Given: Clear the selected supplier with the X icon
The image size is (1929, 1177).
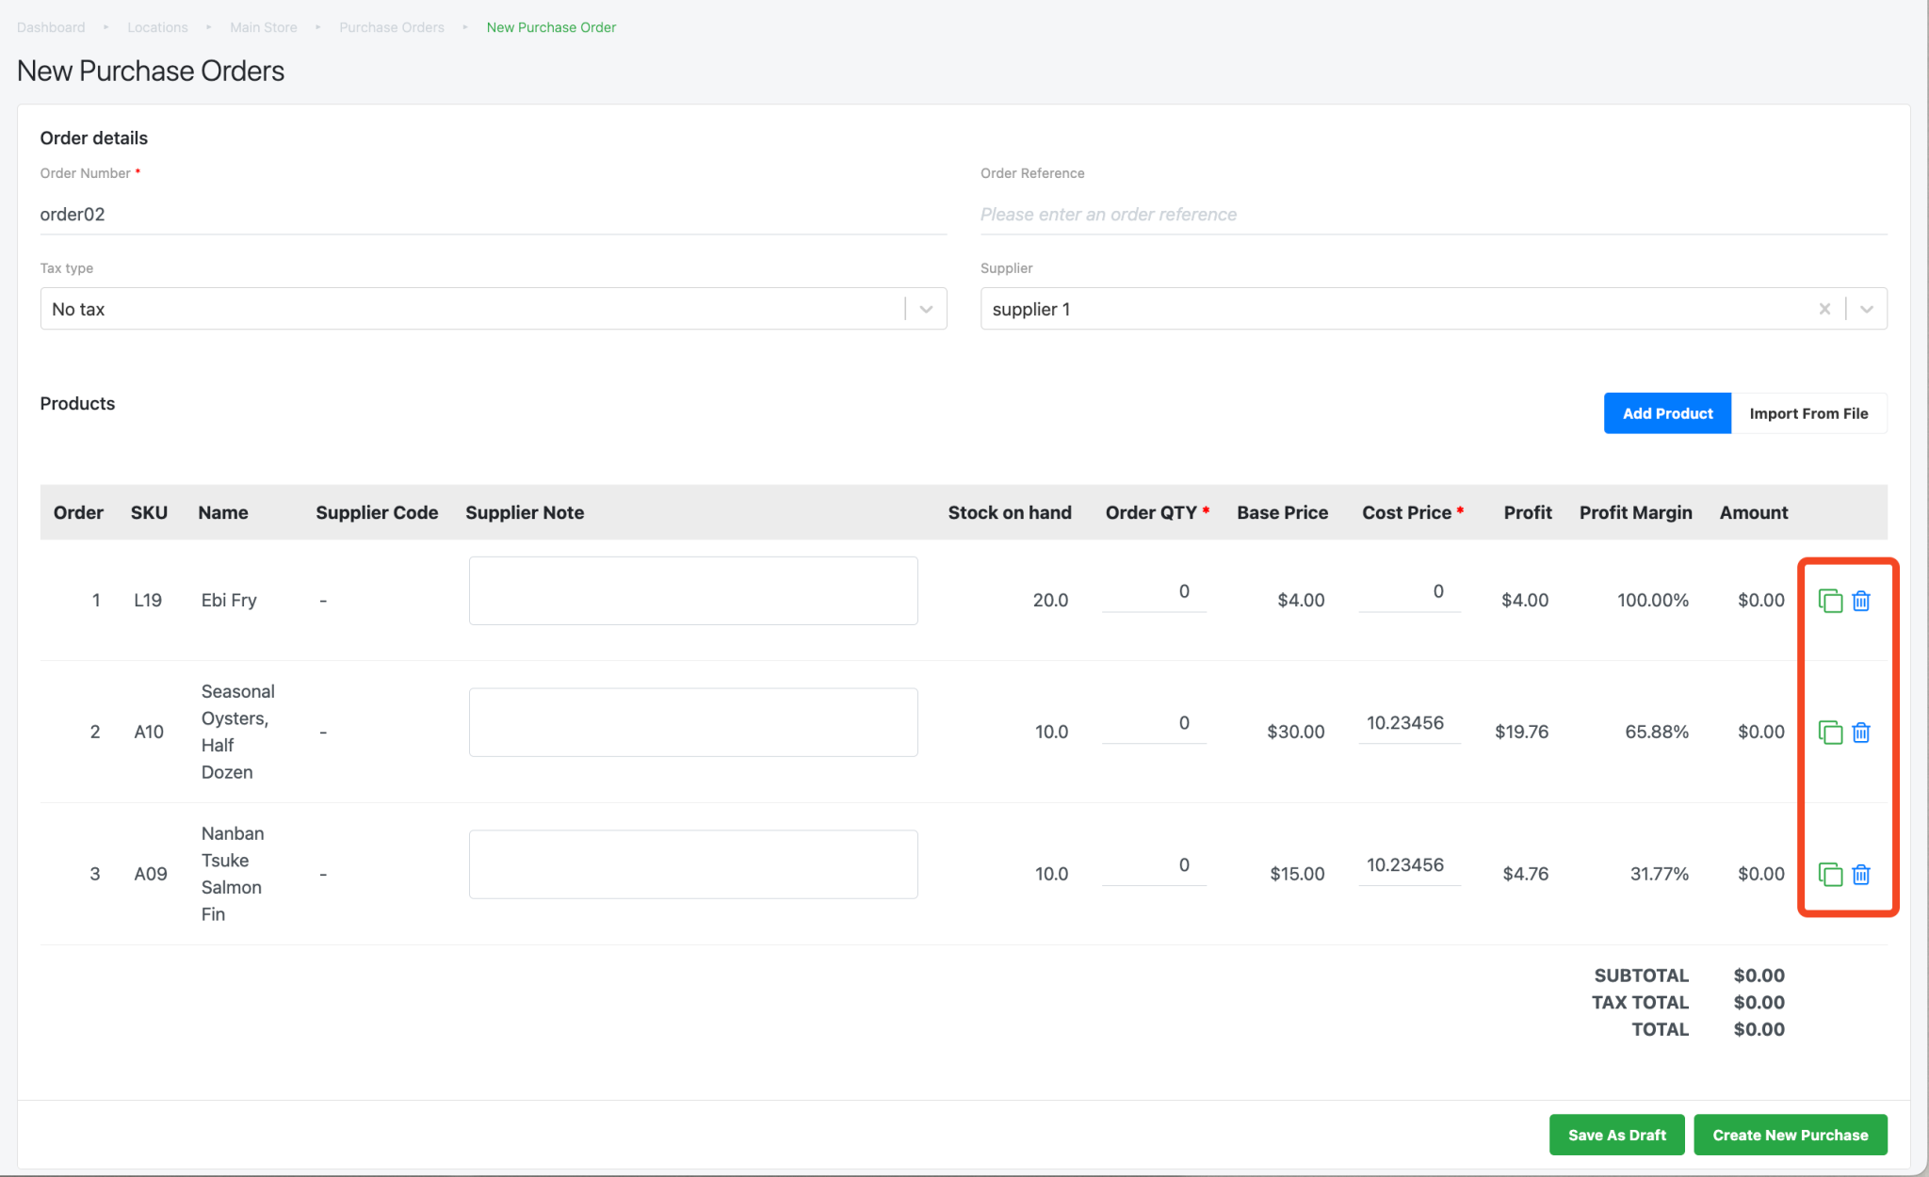Looking at the screenshot, I should [x=1824, y=308].
